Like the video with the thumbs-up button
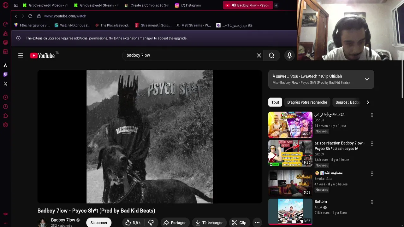Viewport: 404px width, 227px height. (133, 223)
